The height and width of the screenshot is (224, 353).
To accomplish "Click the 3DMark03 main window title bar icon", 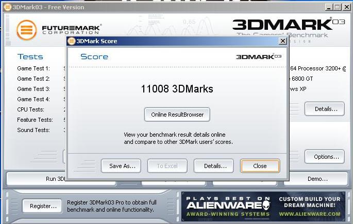I will click(x=8, y=7).
